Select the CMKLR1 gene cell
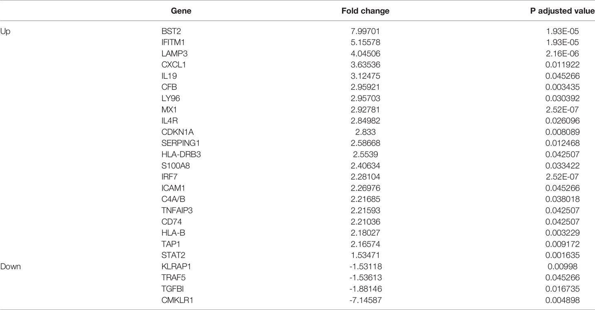This screenshot has width=595, height=310. point(175,300)
